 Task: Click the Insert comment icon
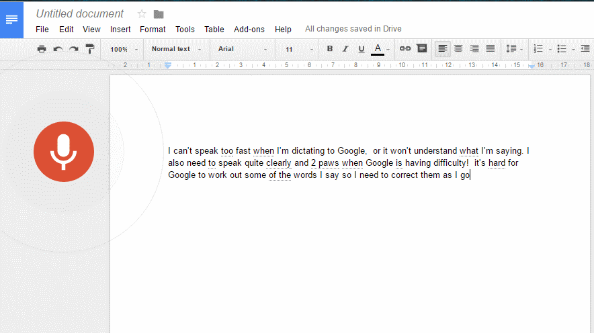[x=421, y=48]
